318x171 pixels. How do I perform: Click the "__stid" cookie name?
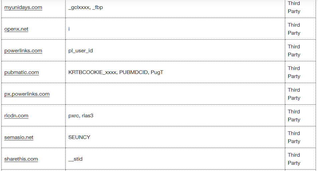pyautogui.click(x=75, y=159)
